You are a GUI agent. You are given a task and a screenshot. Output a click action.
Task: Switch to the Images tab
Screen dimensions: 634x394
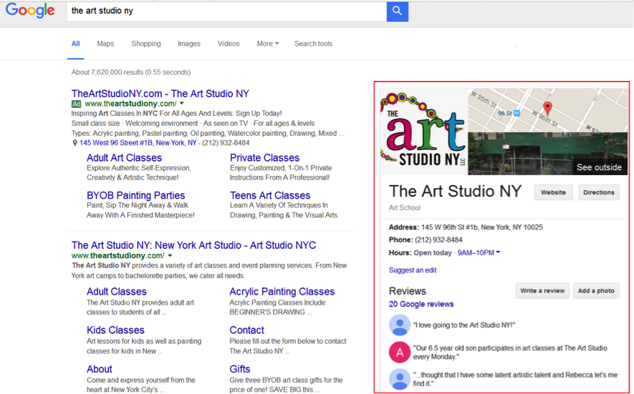[x=189, y=44]
